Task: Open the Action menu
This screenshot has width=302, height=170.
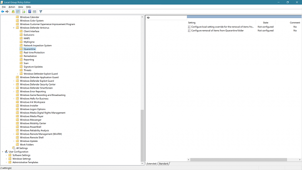Action: click(x=12, y=7)
